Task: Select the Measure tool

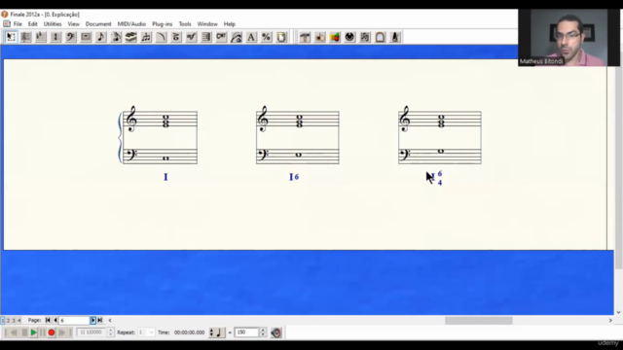Action: pos(86,37)
